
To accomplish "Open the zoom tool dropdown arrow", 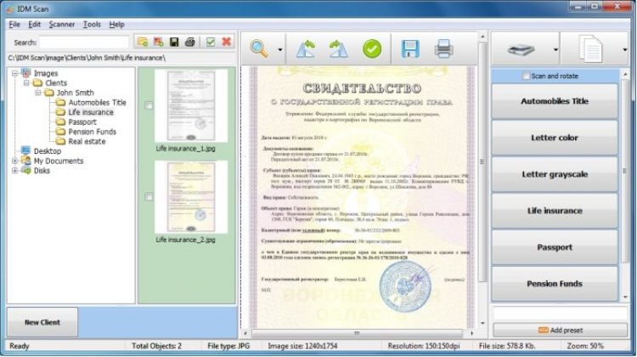I will click(x=280, y=49).
